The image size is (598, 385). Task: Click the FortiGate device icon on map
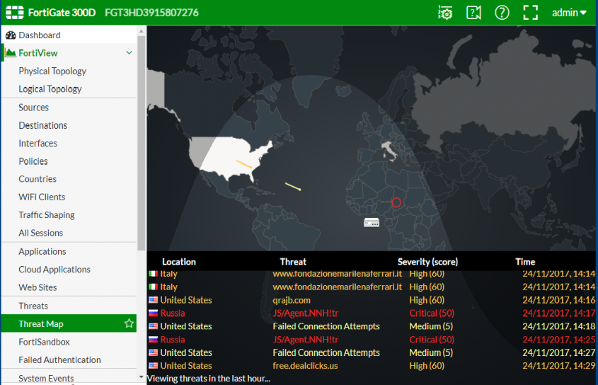pyautogui.click(x=371, y=222)
